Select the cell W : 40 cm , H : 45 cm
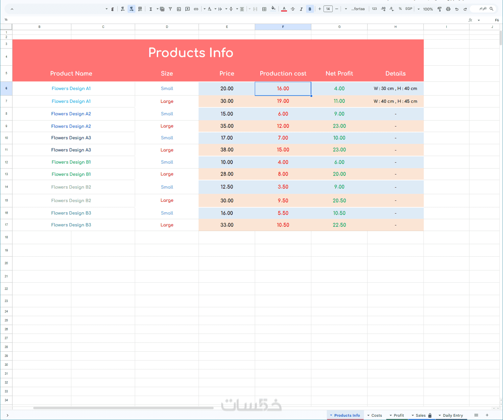Screen dimensions: 503x420 click(x=395, y=101)
